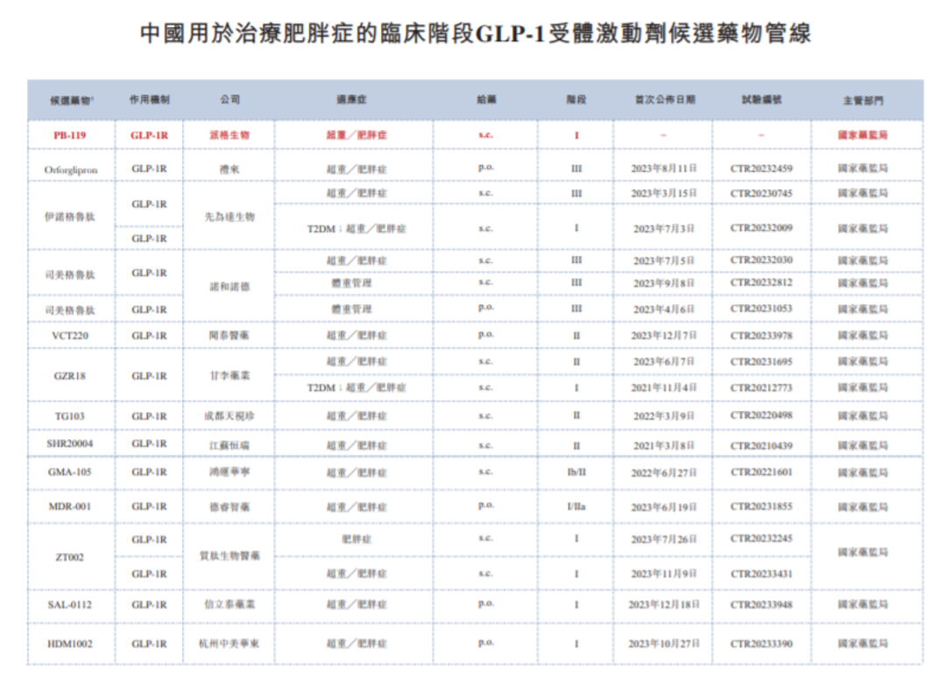Click trial number 'CTR20230745'

[761, 194]
